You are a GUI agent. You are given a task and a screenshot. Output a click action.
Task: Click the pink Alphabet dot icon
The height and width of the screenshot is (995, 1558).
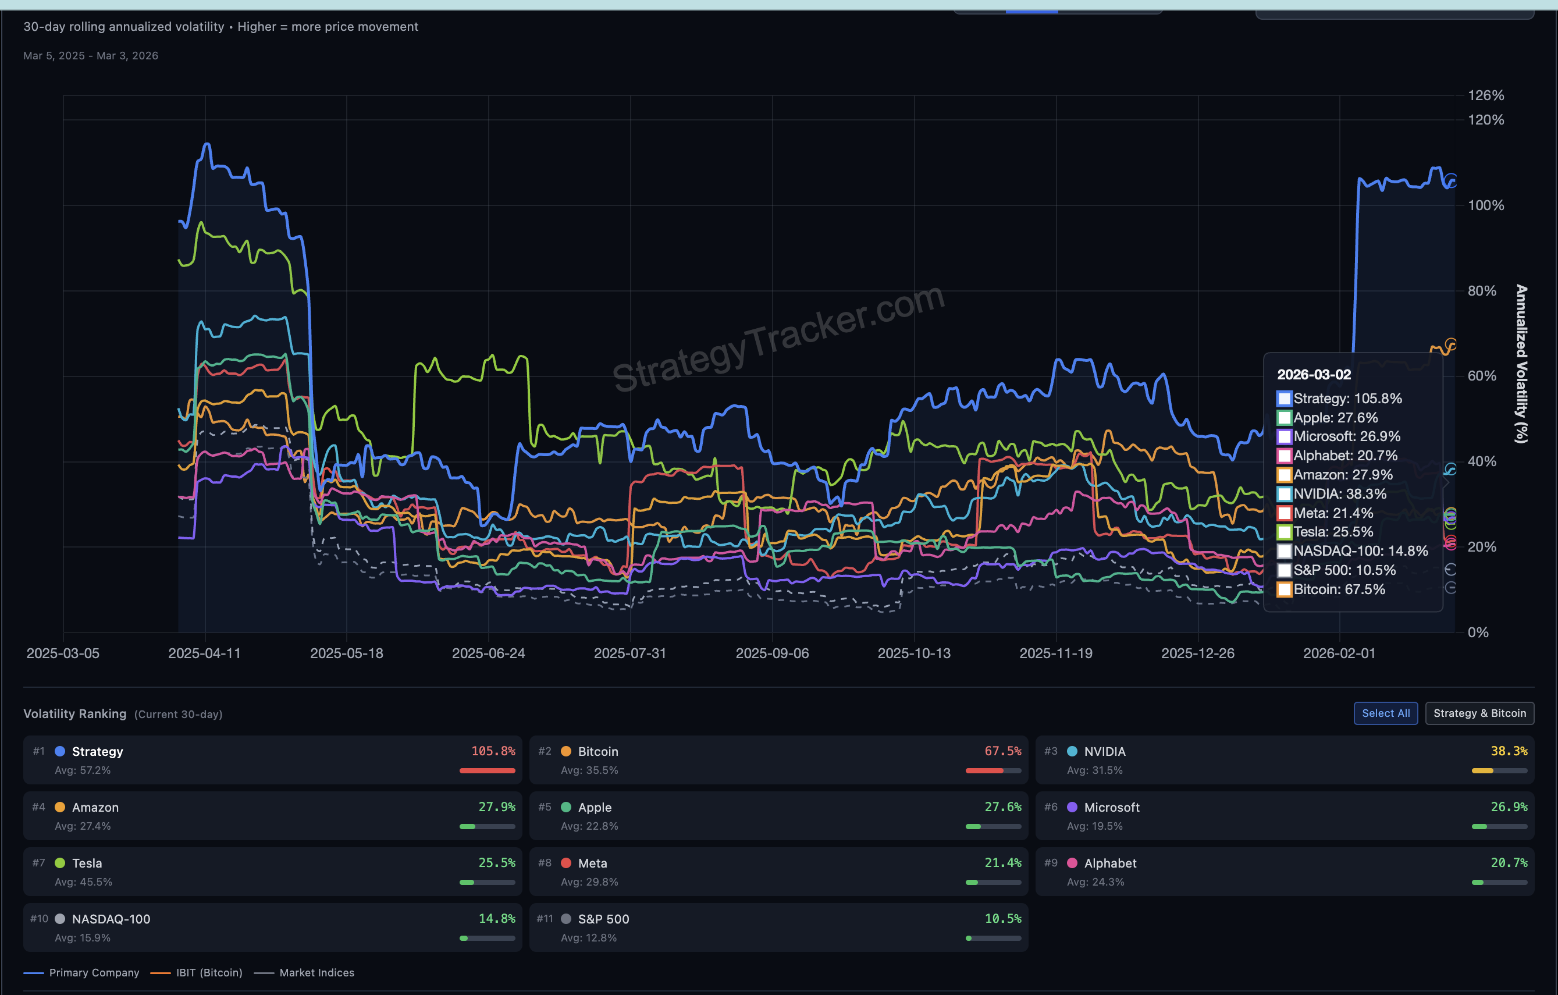pos(1072,863)
